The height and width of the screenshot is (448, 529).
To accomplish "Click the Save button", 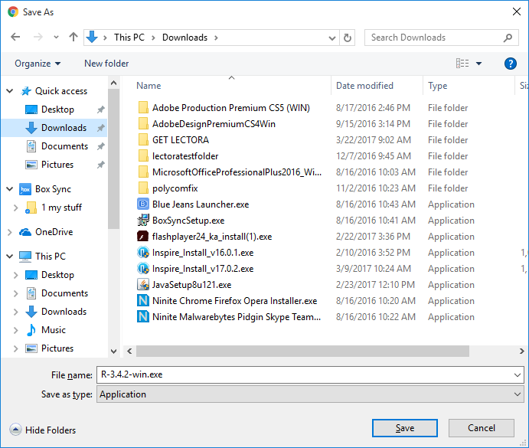I will coord(405,428).
